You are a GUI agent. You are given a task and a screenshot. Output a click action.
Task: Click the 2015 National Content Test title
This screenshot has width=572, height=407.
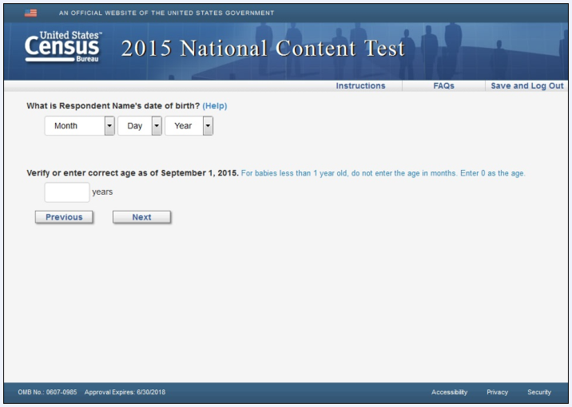(x=263, y=48)
